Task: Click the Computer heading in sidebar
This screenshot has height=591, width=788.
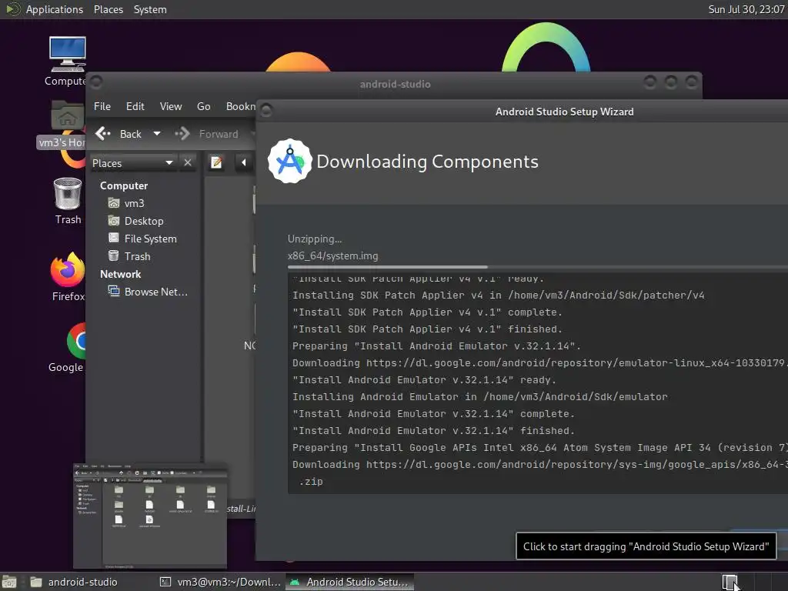Action: coord(124,186)
